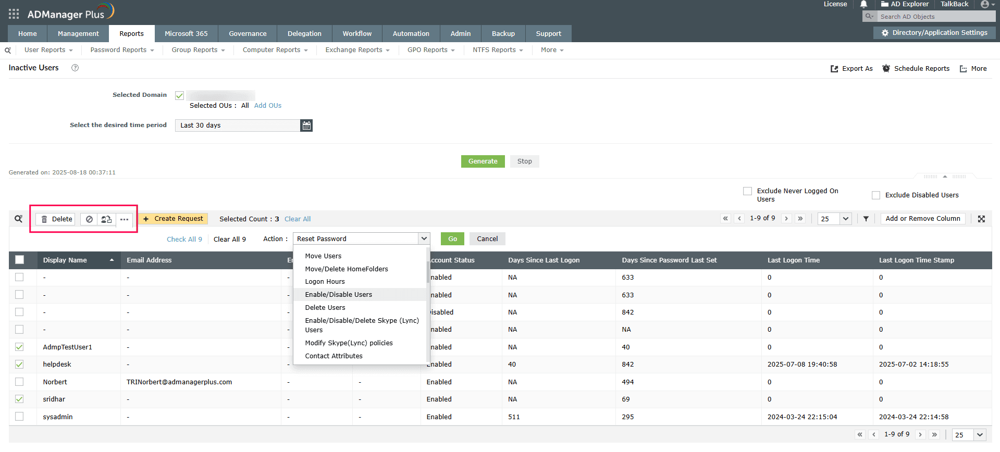This screenshot has height=452, width=1000.
Task: Enable Exclude Never Logged On Users
Action: 747,191
